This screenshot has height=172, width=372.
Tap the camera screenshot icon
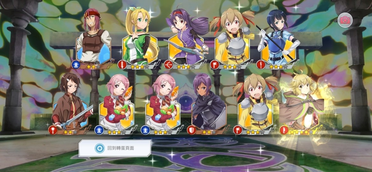pos(345,20)
